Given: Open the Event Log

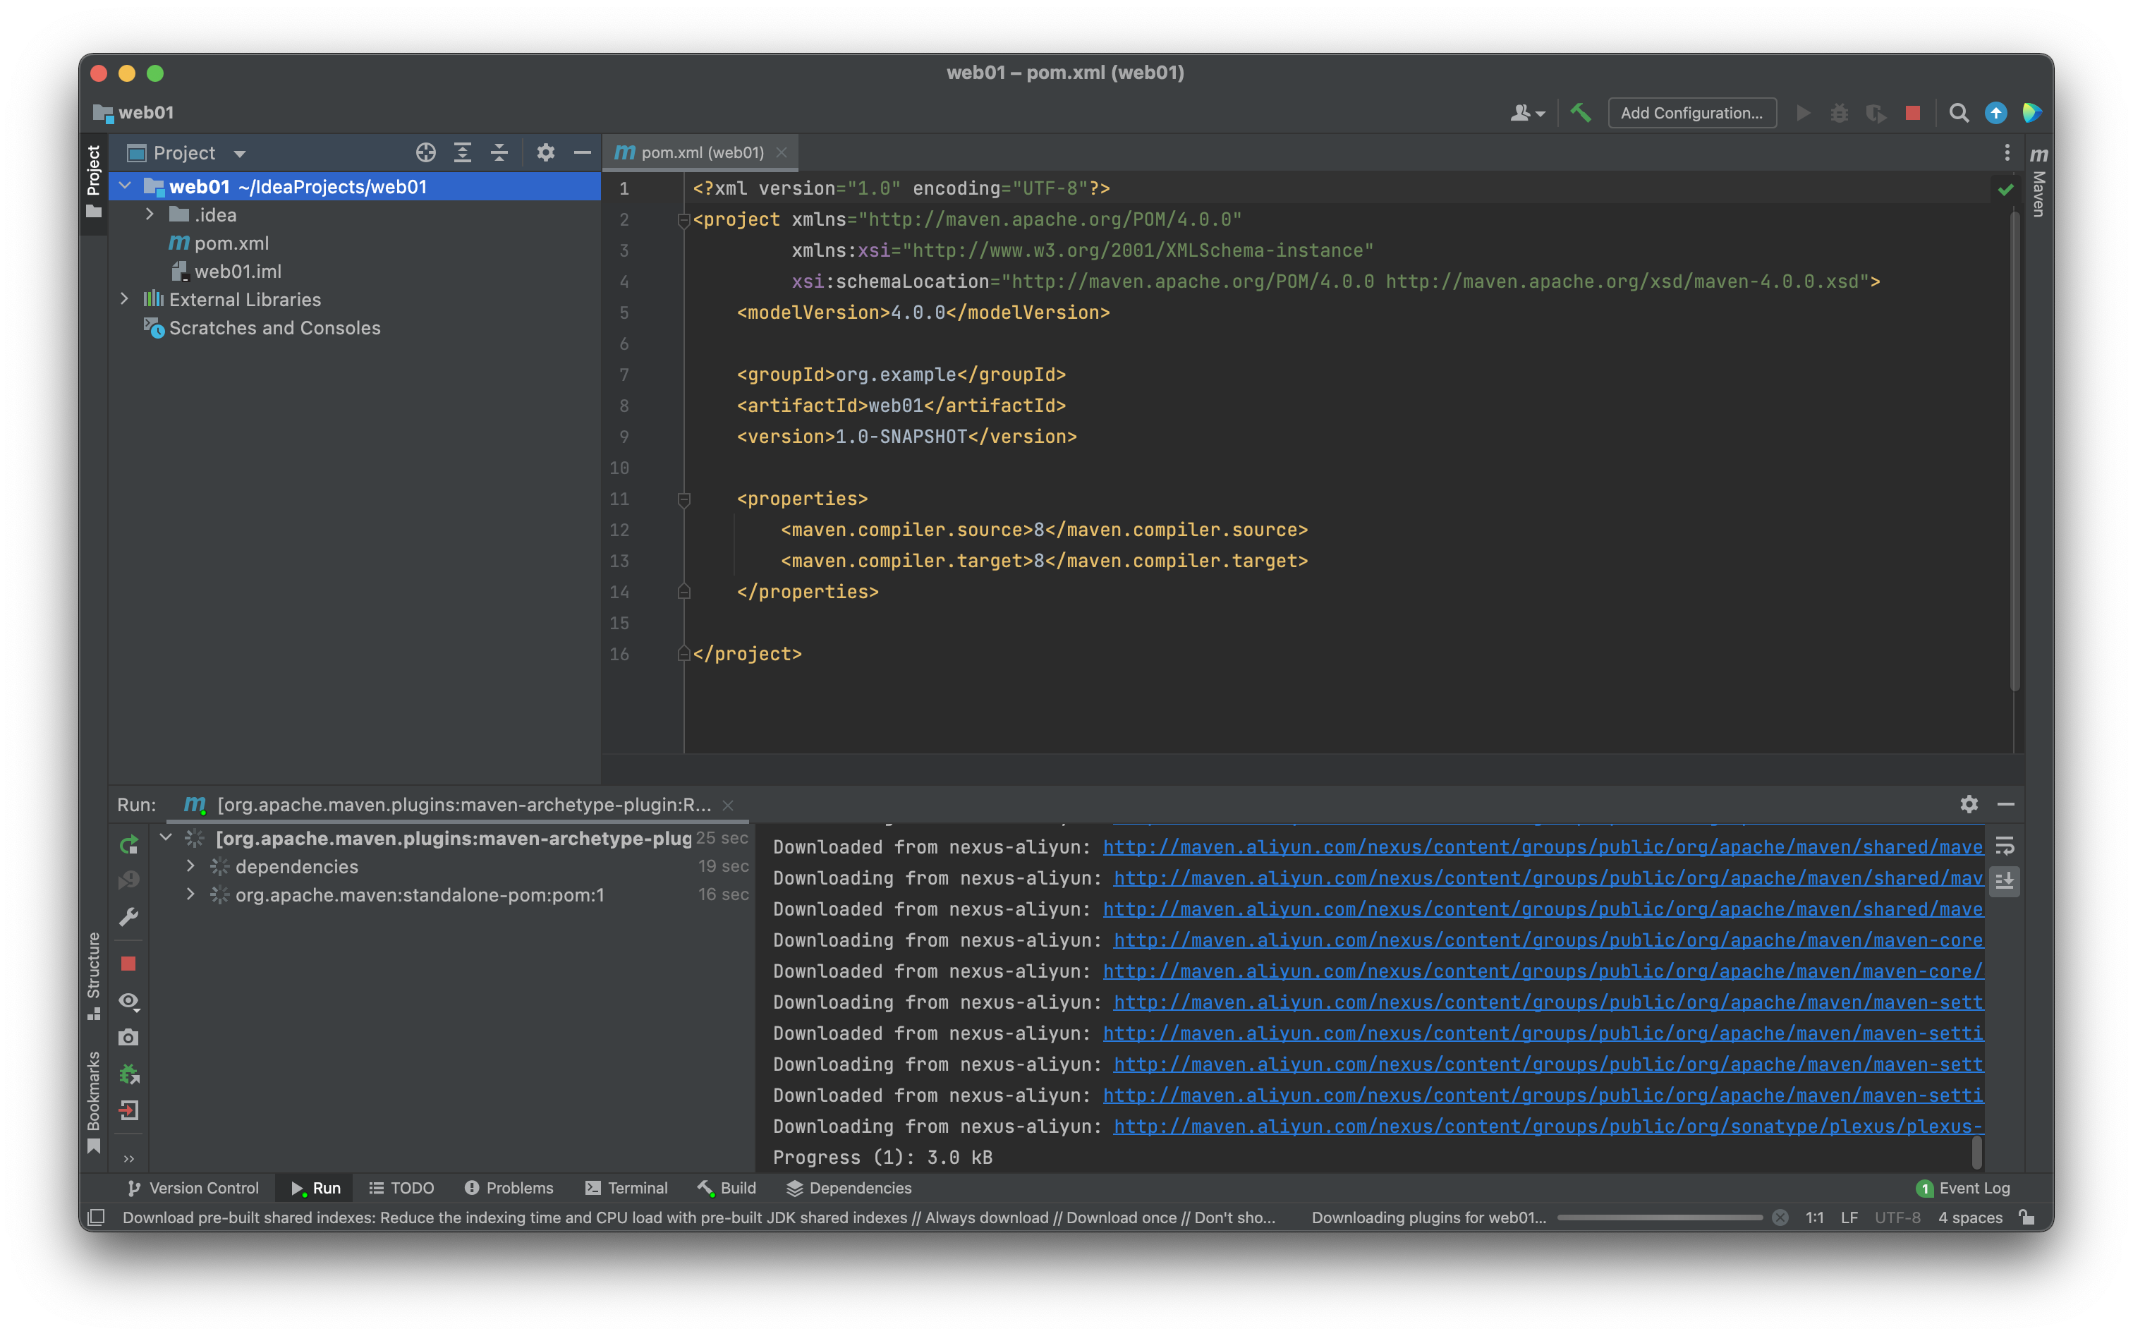Looking at the screenshot, I should click(1963, 1189).
